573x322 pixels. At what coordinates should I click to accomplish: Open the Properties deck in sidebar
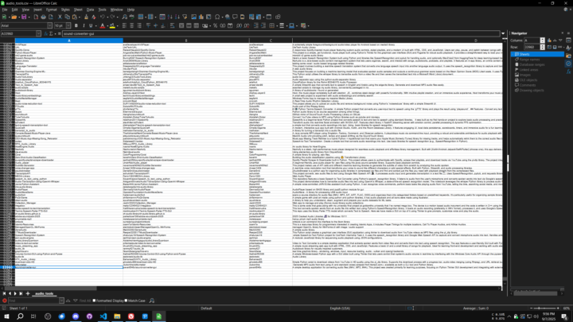(x=568, y=41)
